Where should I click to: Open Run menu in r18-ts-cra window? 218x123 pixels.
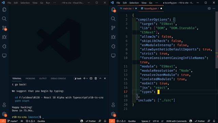(48, 3)
